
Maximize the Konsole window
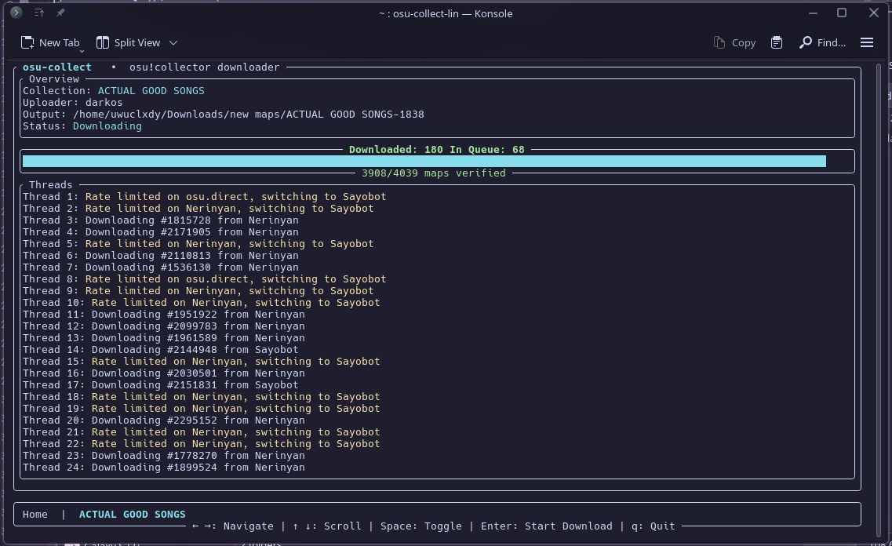coord(842,13)
